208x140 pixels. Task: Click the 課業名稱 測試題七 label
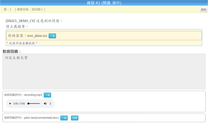[x=30, y=9]
